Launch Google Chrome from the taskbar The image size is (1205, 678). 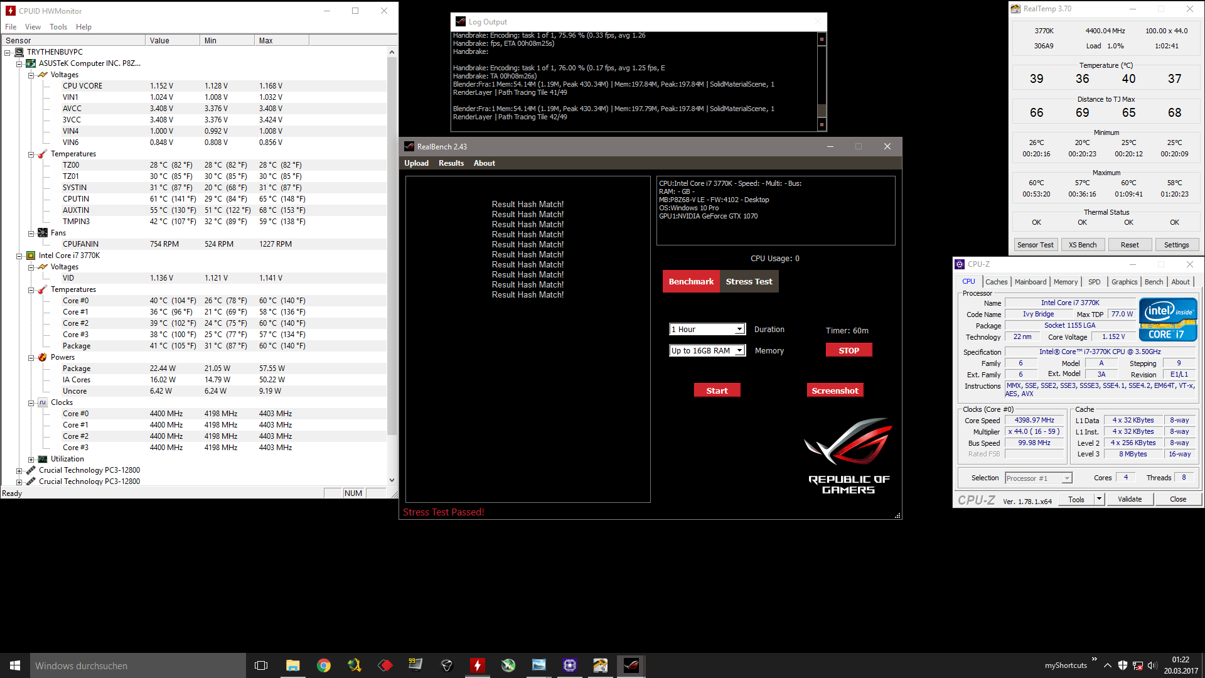click(323, 665)
